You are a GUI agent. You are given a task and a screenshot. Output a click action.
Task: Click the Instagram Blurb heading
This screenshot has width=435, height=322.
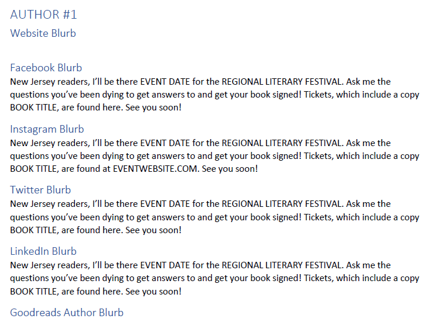[47, 129]
